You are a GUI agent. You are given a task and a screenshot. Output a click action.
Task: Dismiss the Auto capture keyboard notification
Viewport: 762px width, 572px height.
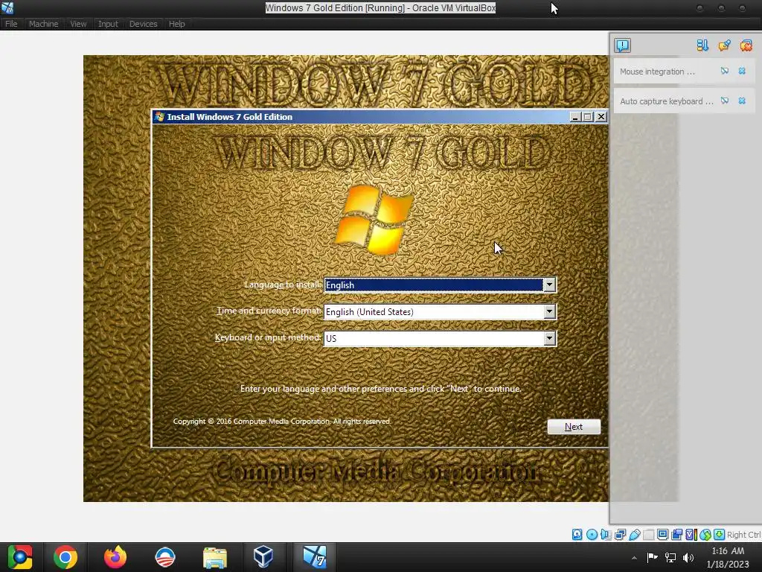coord(742,101)
